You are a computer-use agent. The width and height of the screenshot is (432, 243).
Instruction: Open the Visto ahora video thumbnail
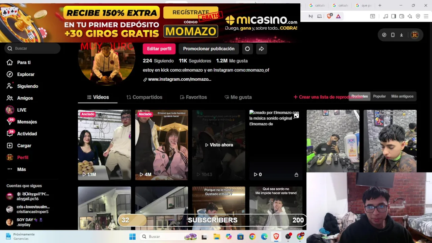click(219, 145)
